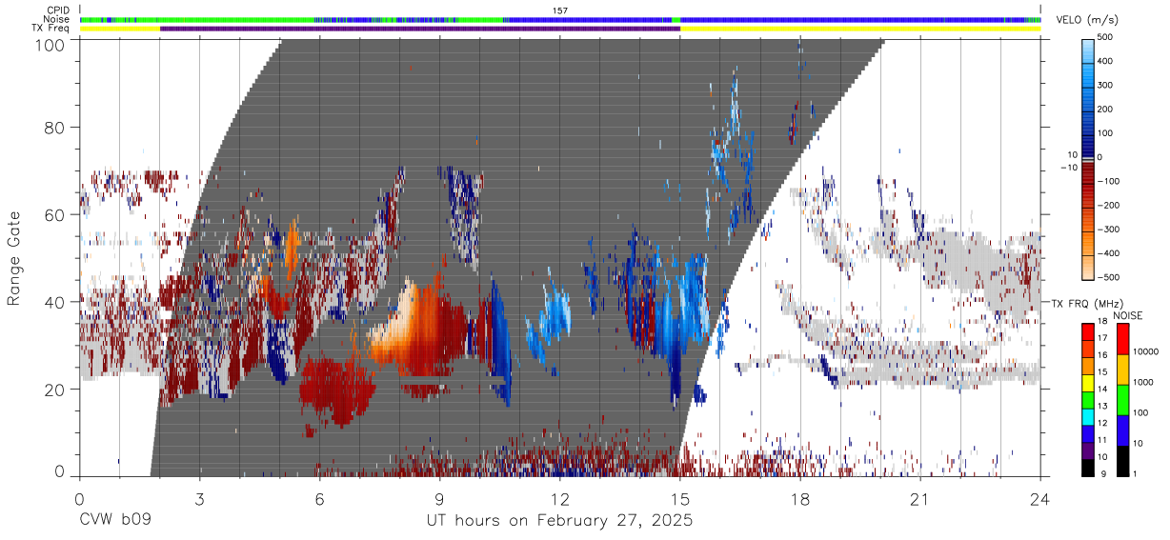Click the UT hours on February 27, 2025 title

click(559, 522)
